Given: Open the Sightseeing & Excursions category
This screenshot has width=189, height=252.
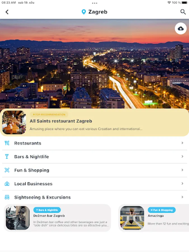Looking at the screenshot, I should (x=95, y=197).
